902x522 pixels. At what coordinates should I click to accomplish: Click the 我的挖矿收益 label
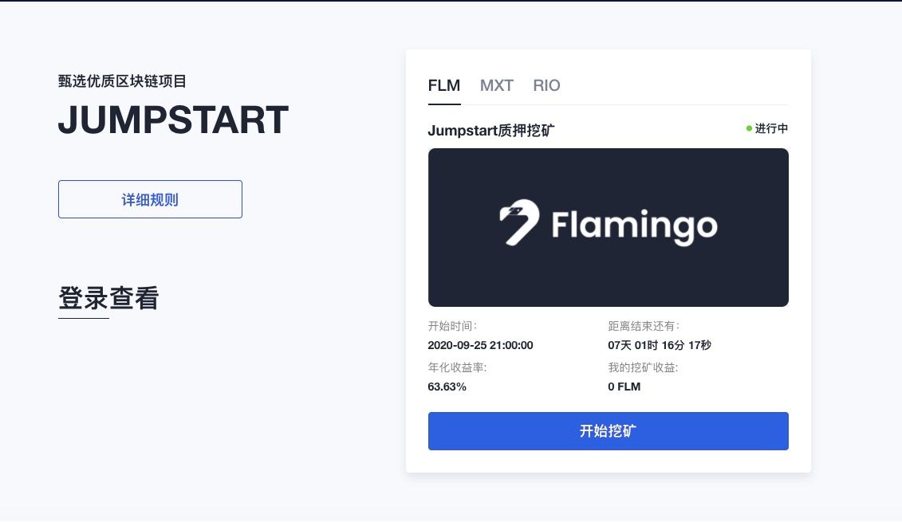[x=643, y=367]
